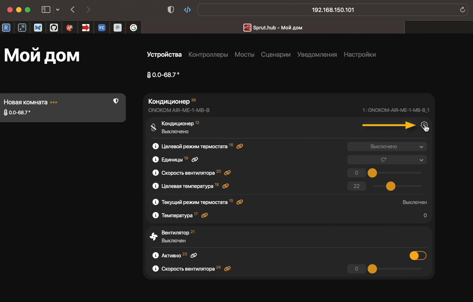Switch to the Сценарии tab
Image resolution: width=473 pixels, height=302 pixels.
click(x=276, y=55)
